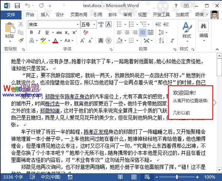The width and height of the screenshot is (222, 181).
Task: Toggle the justify alignment button
Action: click(x=142, y=32)
